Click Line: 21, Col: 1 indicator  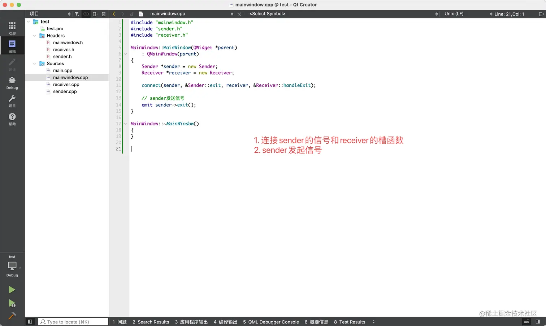(509, 14)
